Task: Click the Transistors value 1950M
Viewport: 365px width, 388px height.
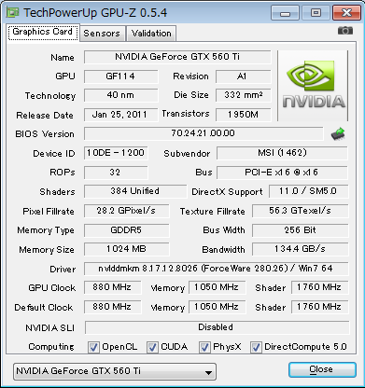Action: point(243,115)
